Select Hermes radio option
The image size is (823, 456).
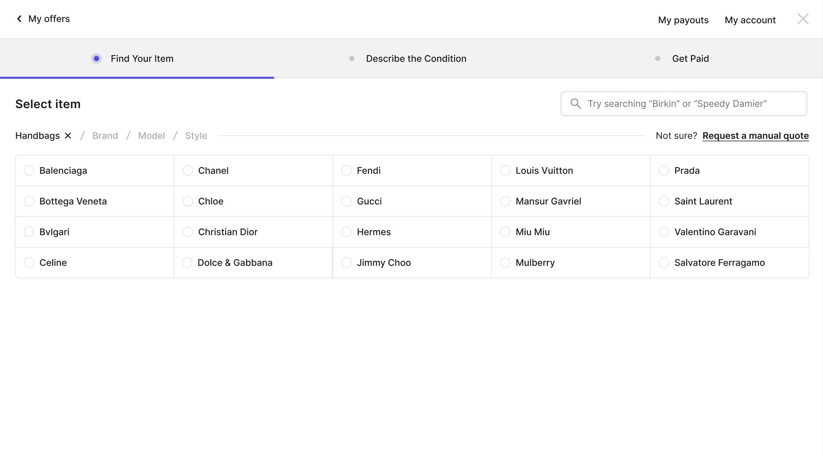[x=347, y=232]
